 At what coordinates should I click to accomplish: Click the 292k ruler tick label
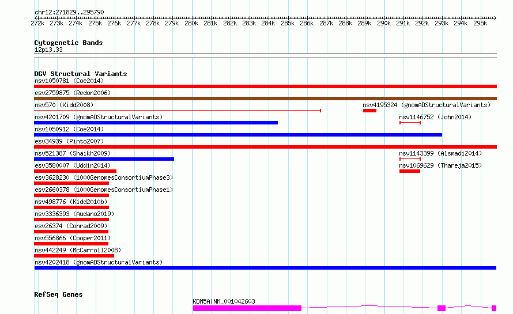click(x=422, y=23)
